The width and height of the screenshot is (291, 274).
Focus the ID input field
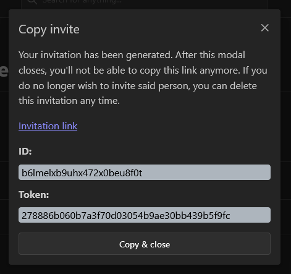pyautogui.click(x=145, y=173)
